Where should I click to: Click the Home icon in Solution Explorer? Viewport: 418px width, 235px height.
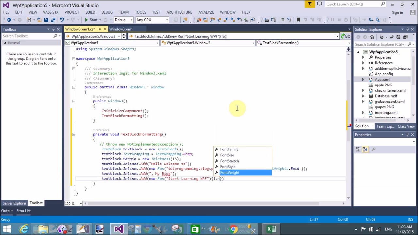pyautogui.click(x=372, y=37)
